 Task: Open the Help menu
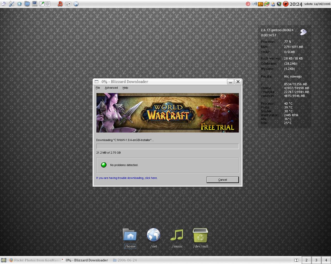pyautogui.click(x=125, y=88)
